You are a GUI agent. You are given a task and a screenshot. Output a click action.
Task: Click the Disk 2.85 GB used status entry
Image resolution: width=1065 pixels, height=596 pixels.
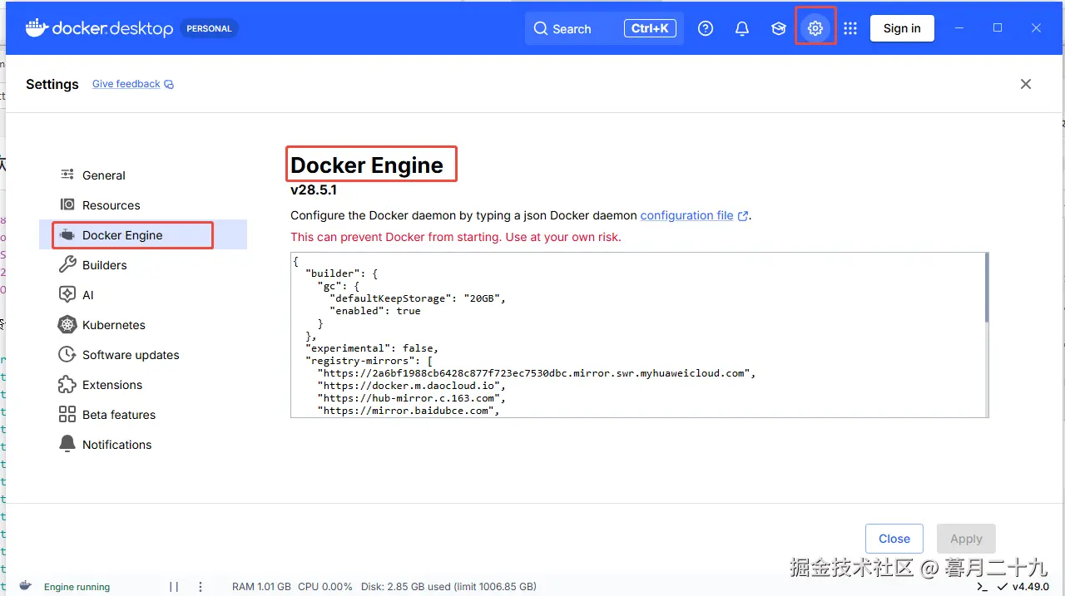(448, 587)
